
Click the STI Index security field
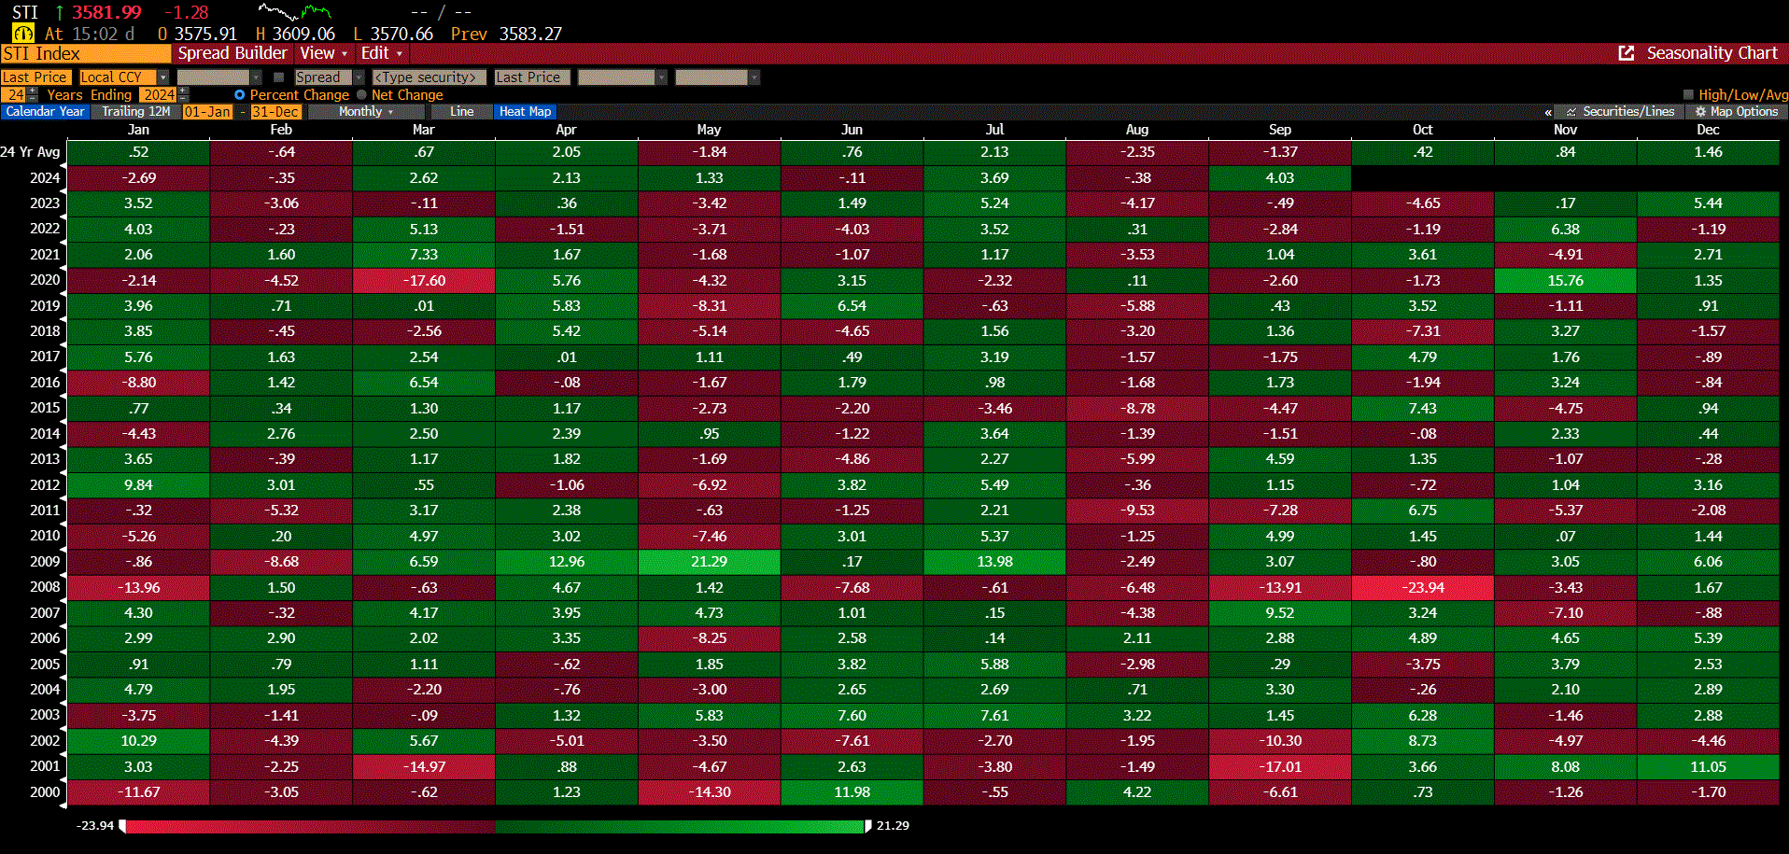tap(86, 53)
